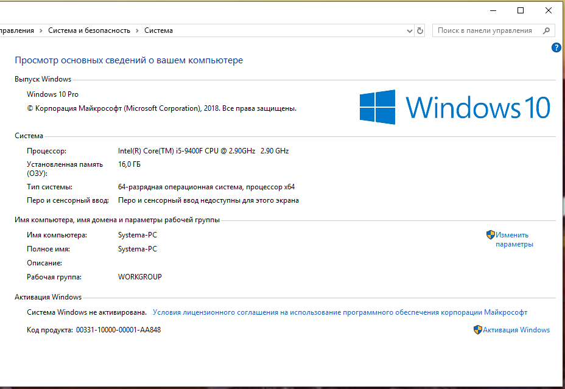Click the shield icon beside Изменить параметры
This screenshot has height=389, width=565.
tap(490, 235)
